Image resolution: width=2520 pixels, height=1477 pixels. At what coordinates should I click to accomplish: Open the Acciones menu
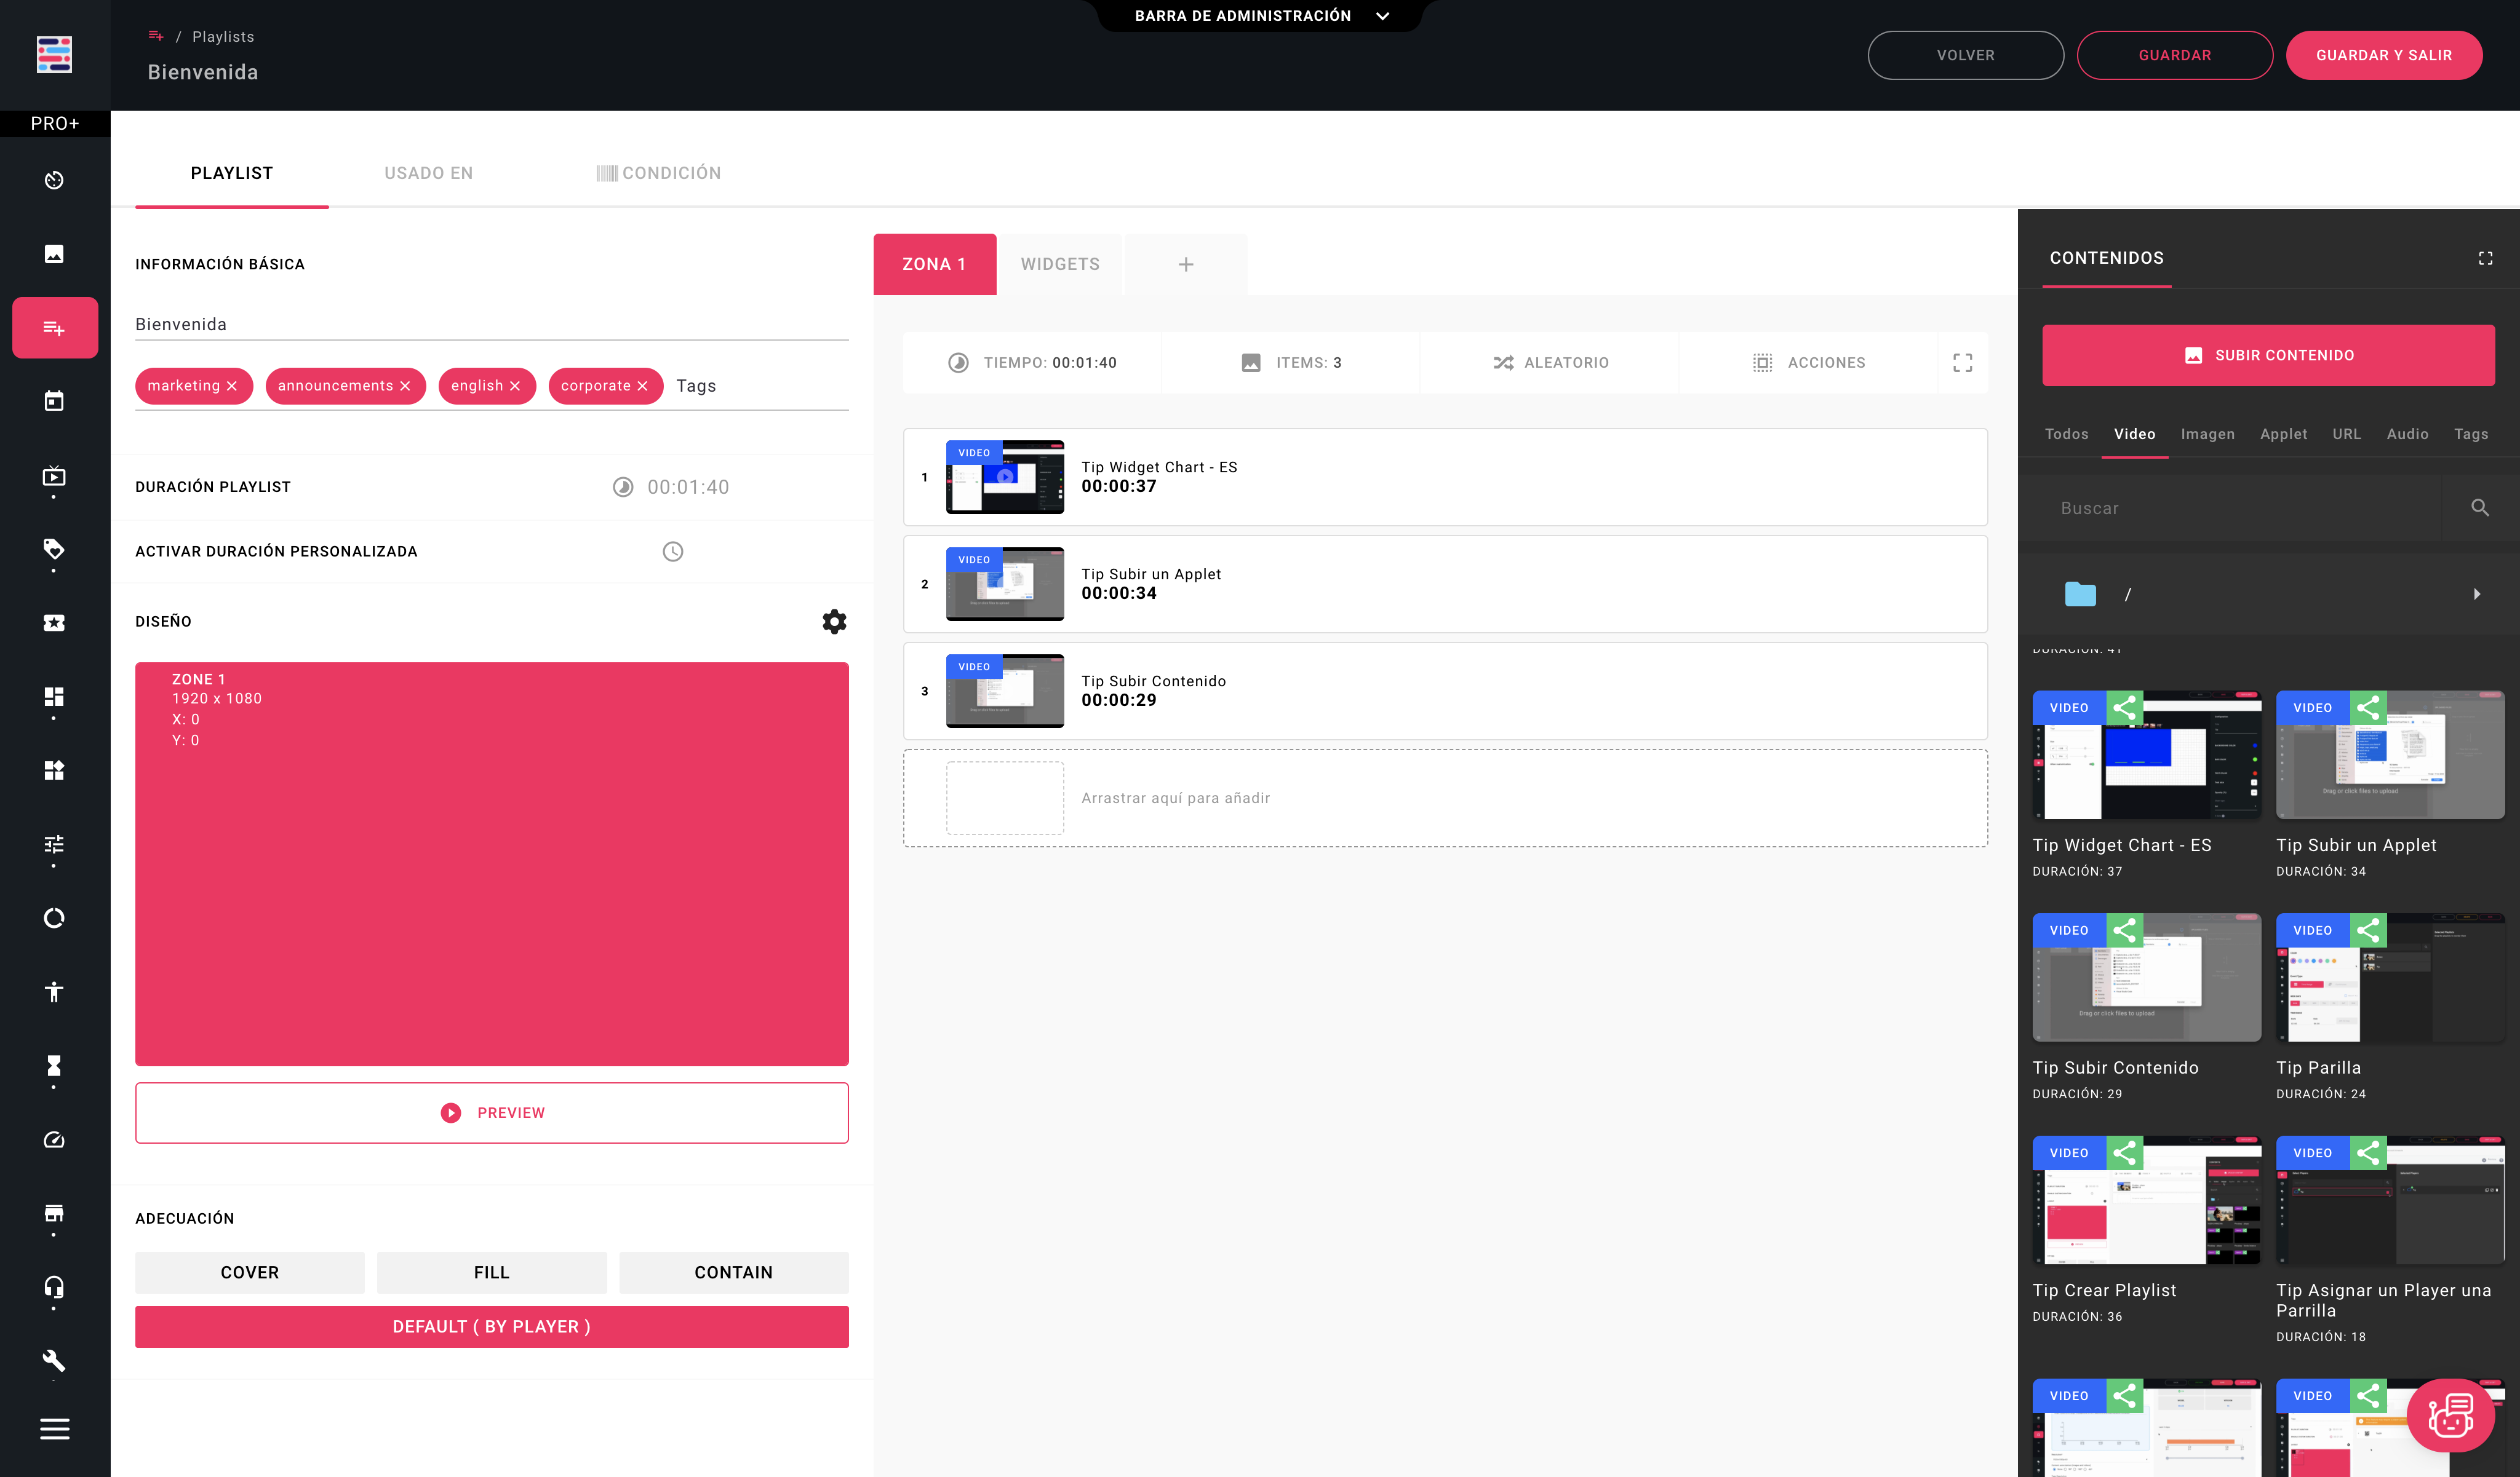[1809, 363]
